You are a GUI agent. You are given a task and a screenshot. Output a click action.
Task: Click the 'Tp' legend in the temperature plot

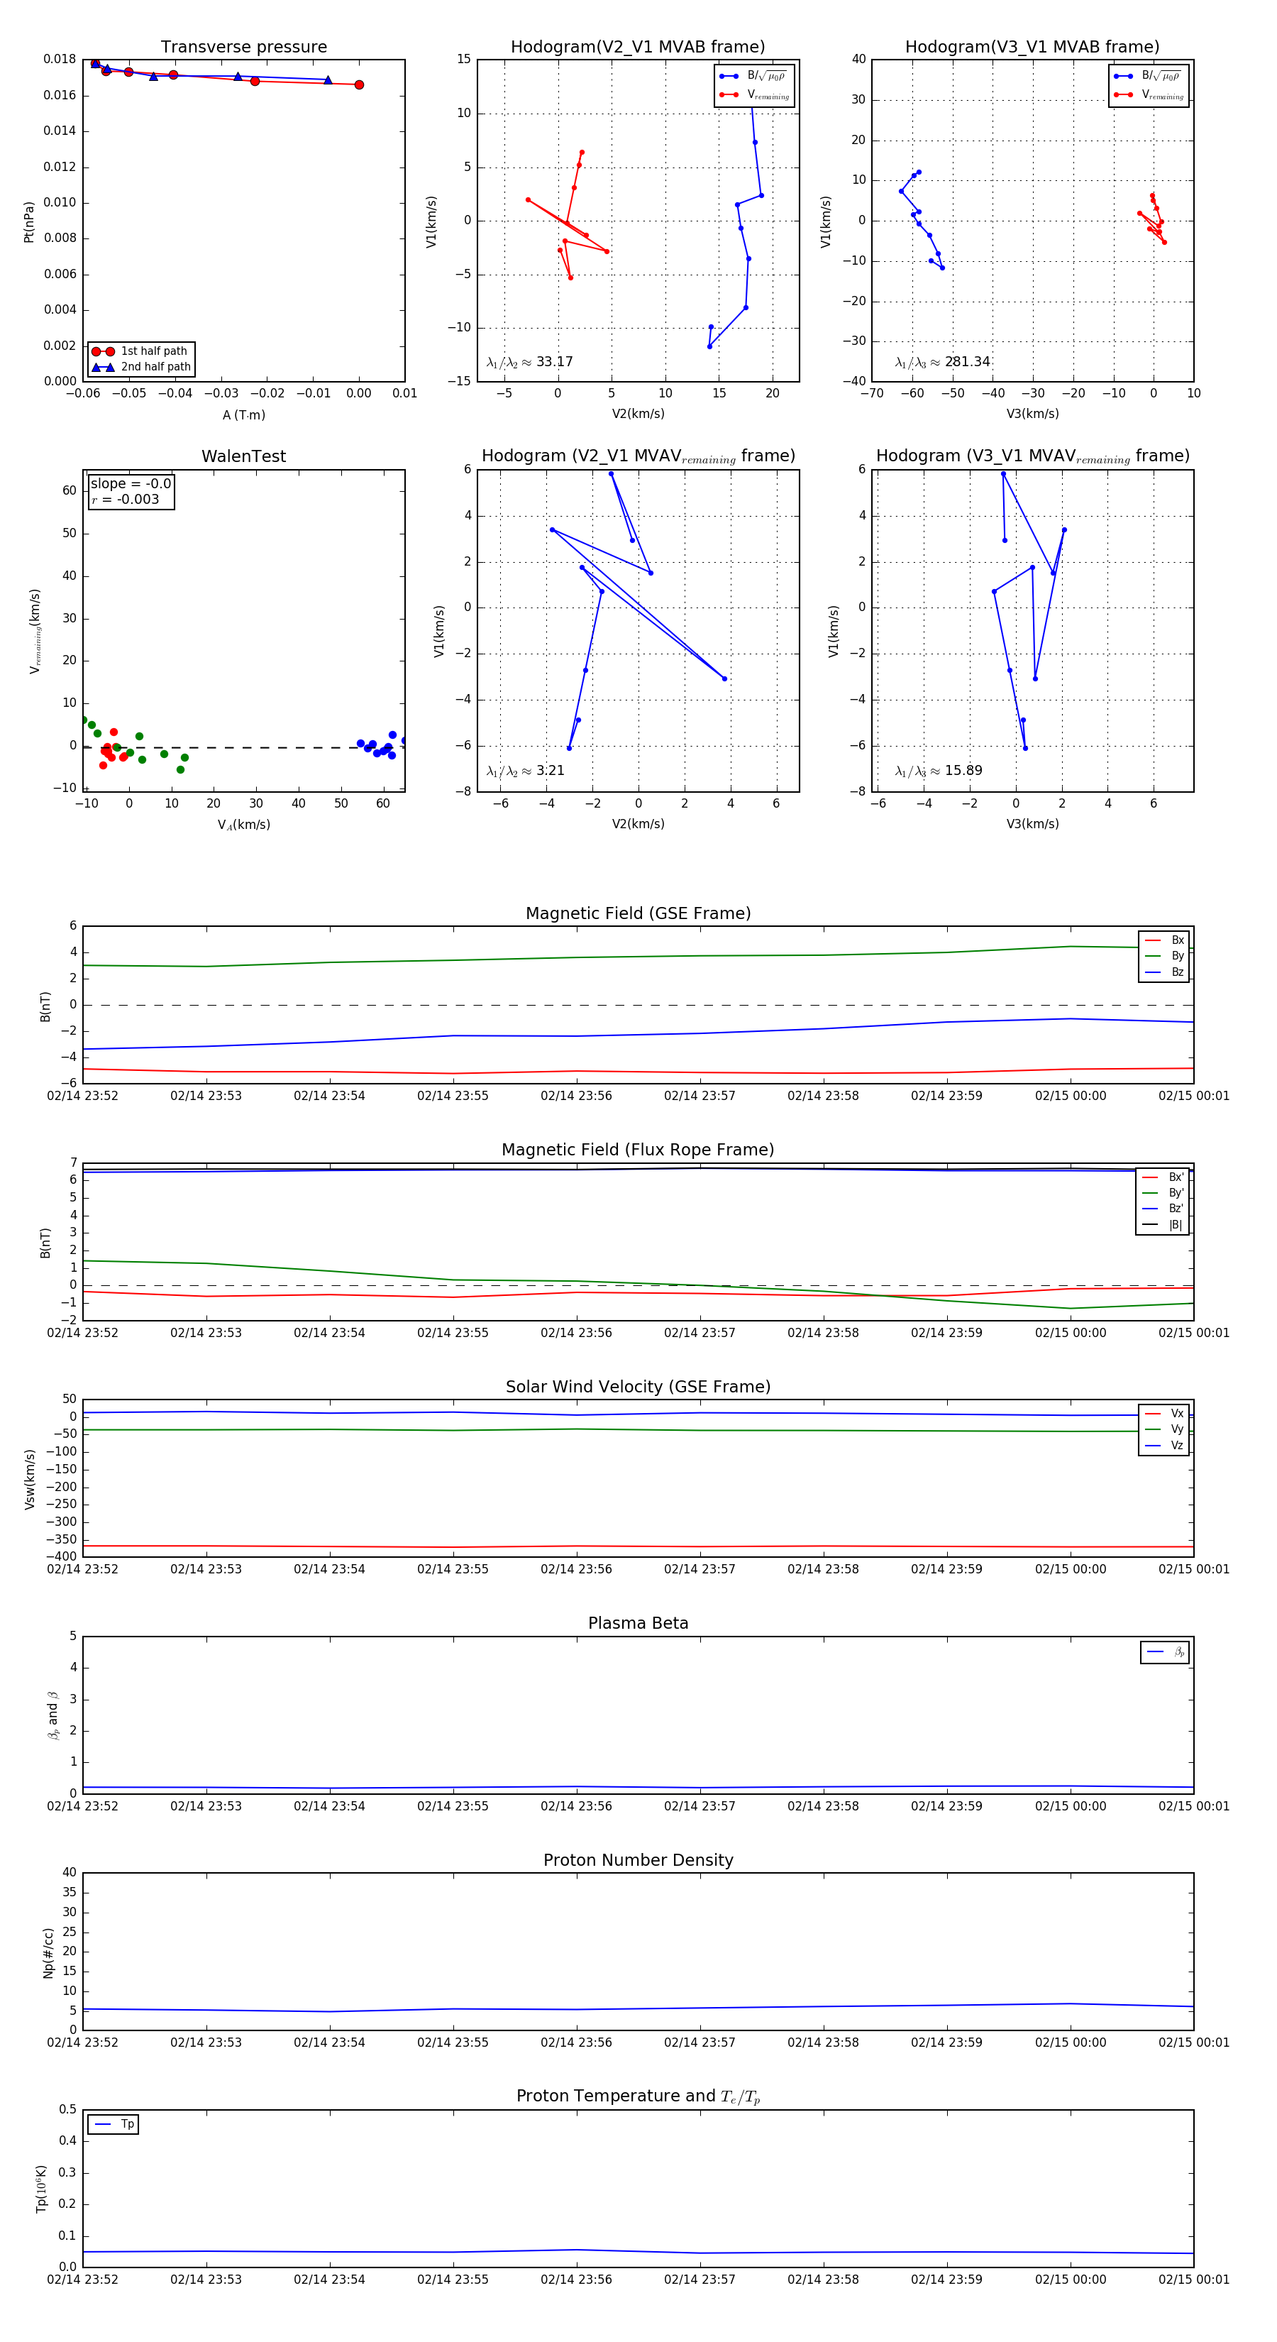click(x=113, y=2125)
